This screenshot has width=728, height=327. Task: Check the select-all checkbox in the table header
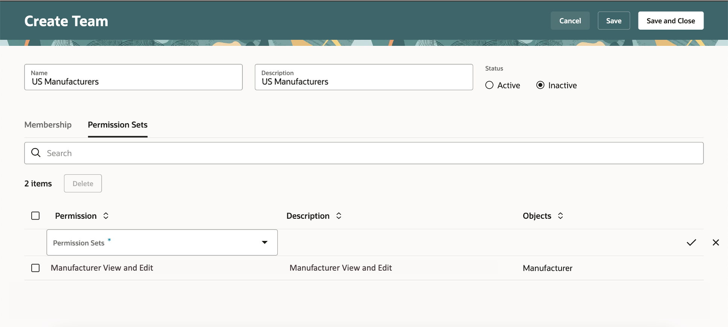[x=35, y=216]
